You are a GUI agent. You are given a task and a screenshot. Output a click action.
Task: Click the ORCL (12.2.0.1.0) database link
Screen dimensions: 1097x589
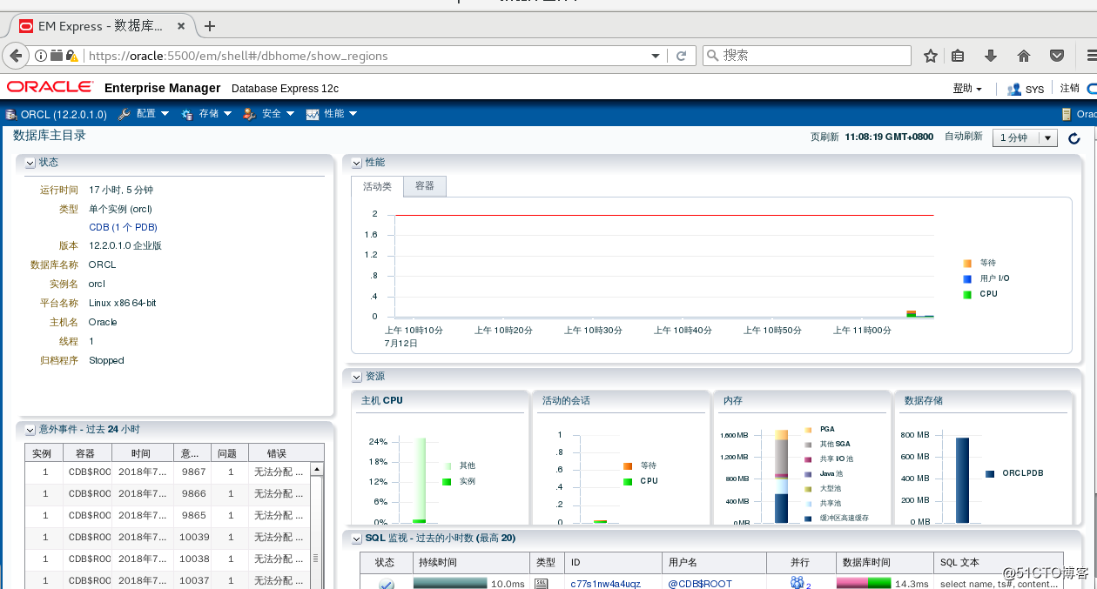tap(64, 114)
